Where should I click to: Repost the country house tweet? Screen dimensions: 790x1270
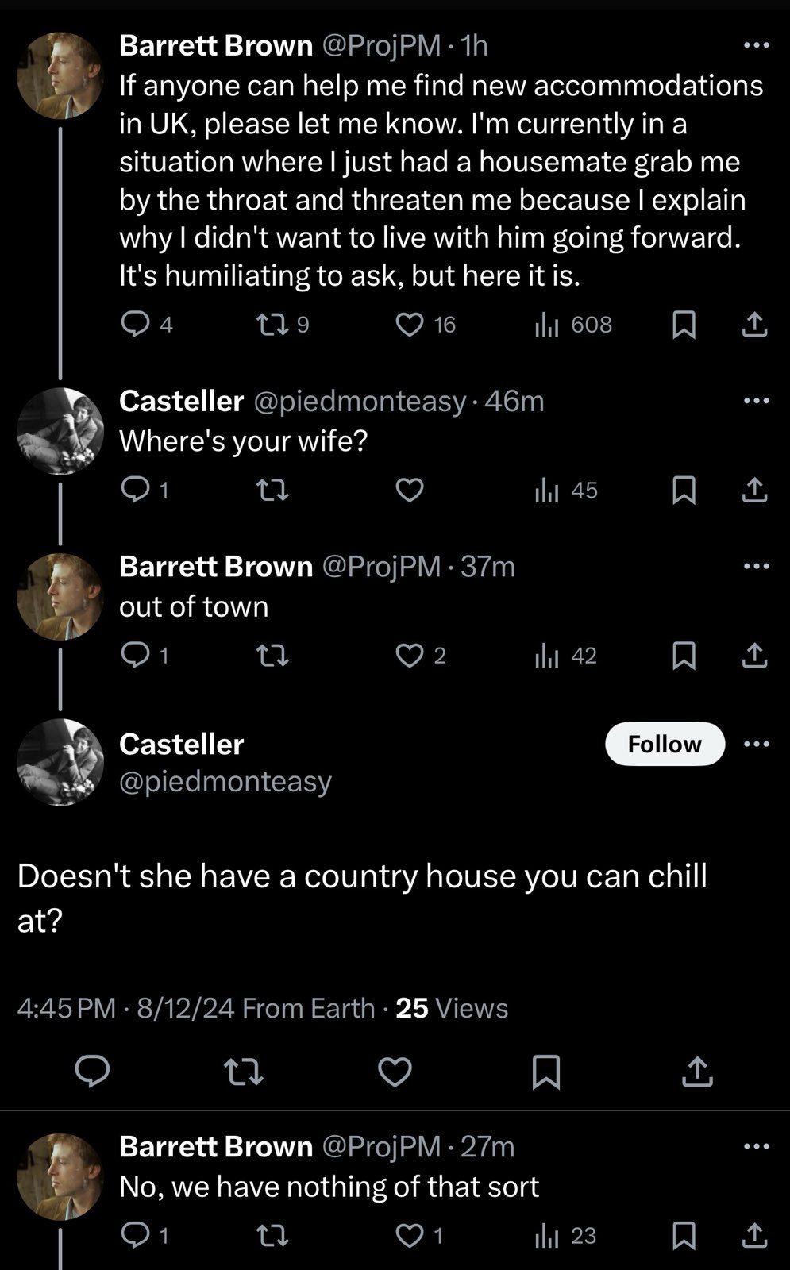click(243, 1072)
